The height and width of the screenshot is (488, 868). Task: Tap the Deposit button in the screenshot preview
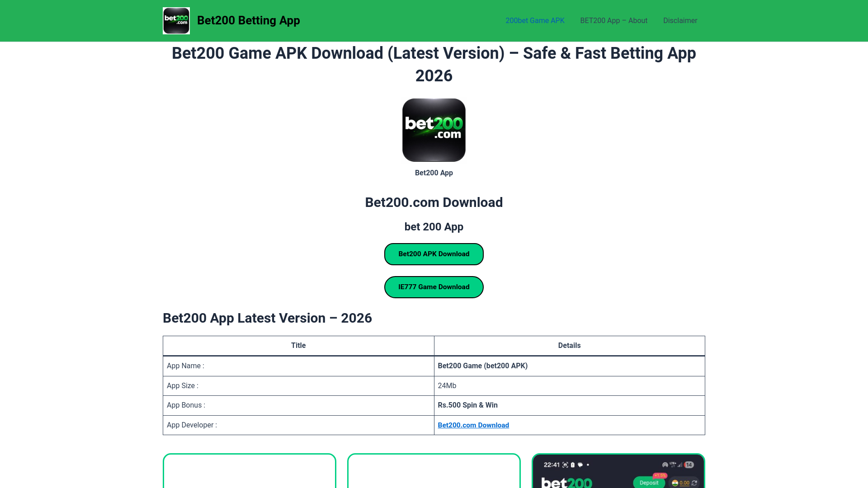(x=649, y=483)
